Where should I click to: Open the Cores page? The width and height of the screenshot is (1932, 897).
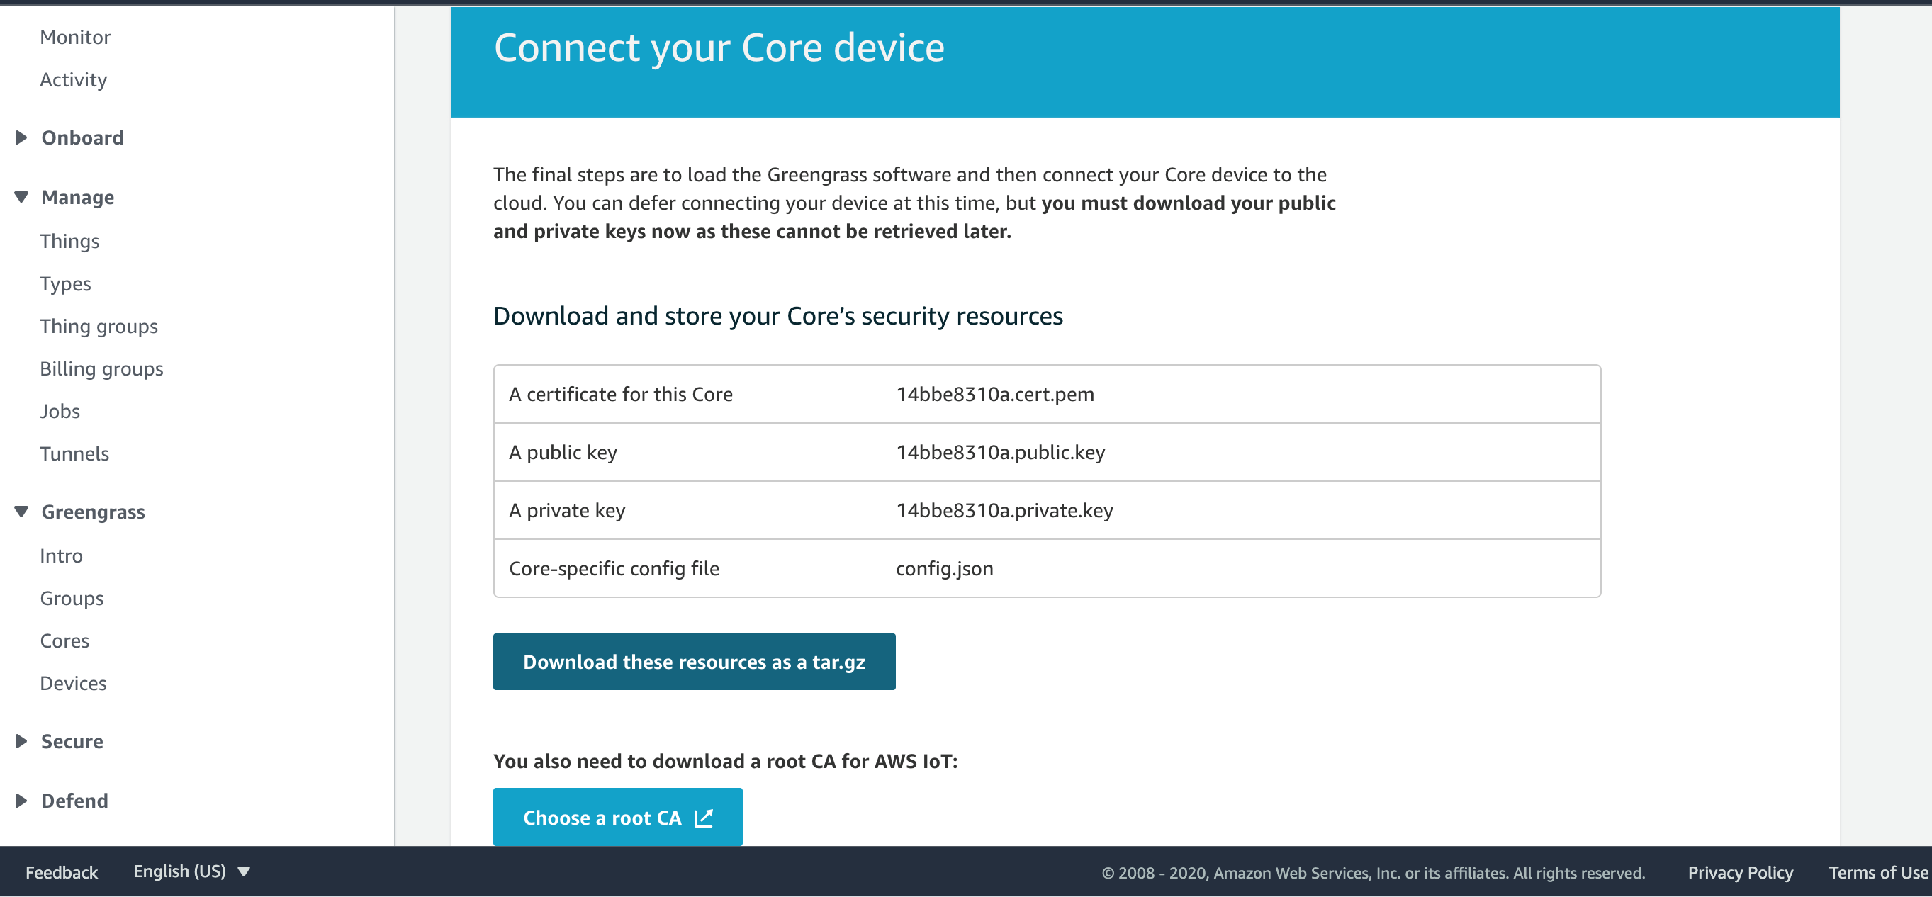point(64,641)
